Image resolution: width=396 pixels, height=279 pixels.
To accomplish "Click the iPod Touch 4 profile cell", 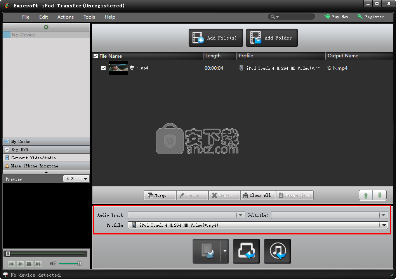I will point(280,68).
